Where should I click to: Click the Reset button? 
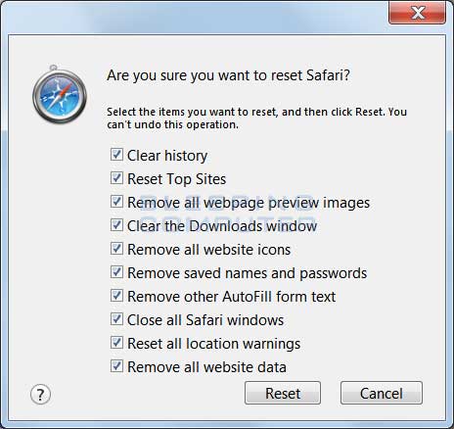tap(283, 393)
